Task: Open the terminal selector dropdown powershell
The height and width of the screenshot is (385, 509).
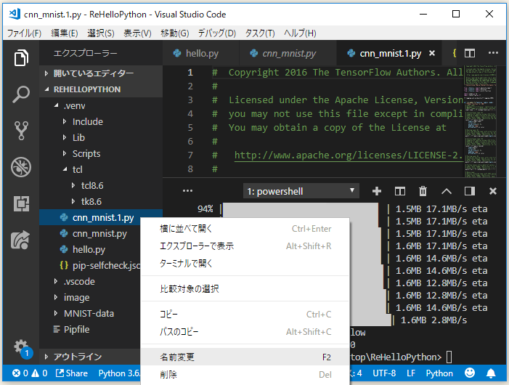Action: coord(301,191)
